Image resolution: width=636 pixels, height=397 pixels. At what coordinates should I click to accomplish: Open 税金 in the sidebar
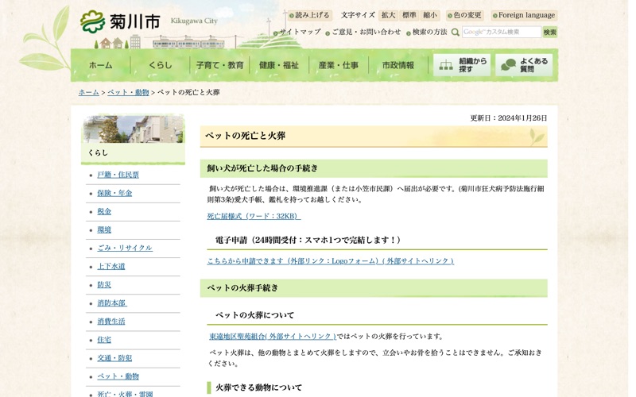click(104, 211)
